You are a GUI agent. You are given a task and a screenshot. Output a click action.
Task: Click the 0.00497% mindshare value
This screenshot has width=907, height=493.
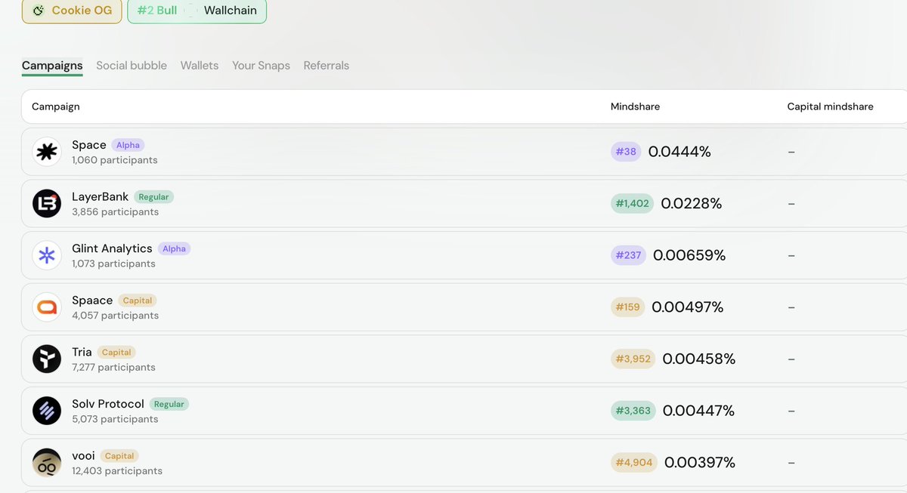(x=688, y=307)
